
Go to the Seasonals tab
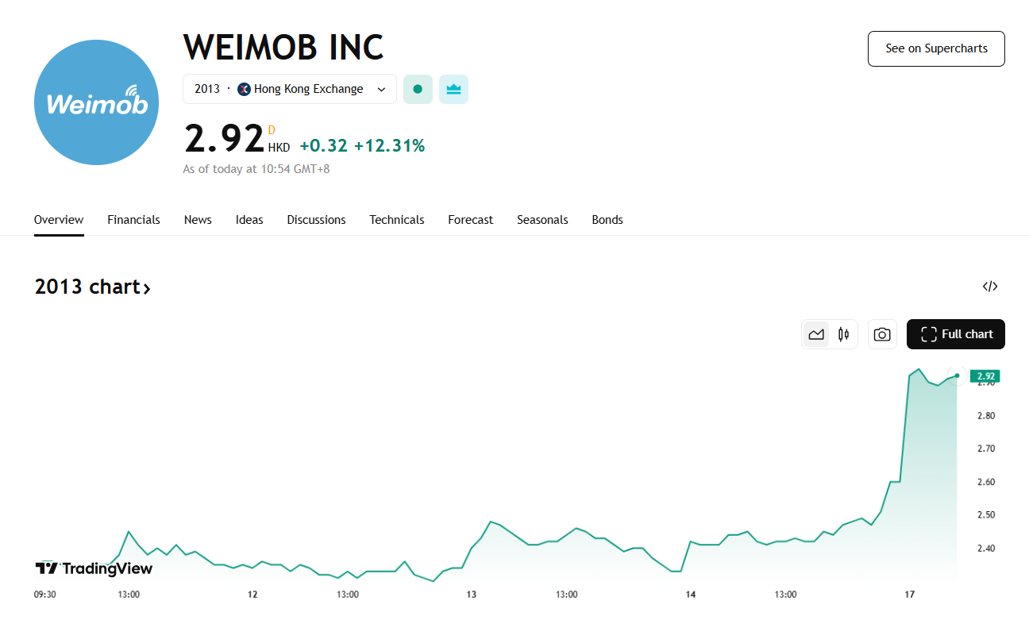(x=542, y=220)
